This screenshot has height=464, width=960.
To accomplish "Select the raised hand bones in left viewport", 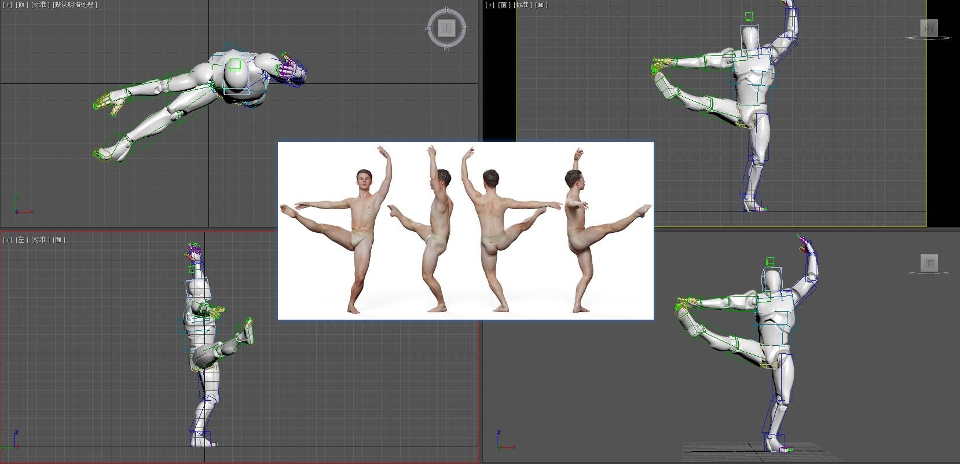I will point(193,251).
